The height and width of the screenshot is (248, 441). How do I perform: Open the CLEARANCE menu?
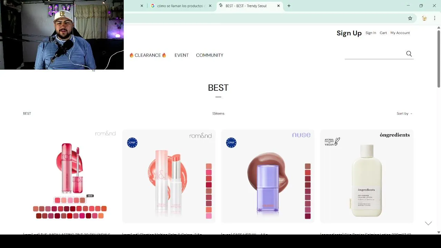148,55
